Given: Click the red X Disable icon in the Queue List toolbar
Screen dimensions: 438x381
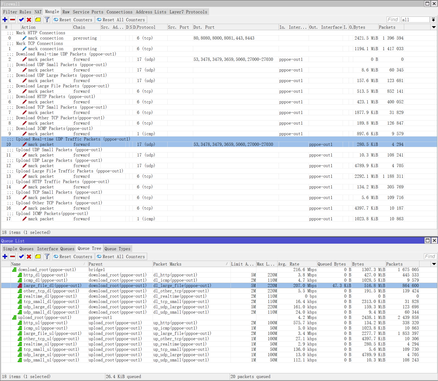Looking at the screenshot, I should [x=29, y=256].
